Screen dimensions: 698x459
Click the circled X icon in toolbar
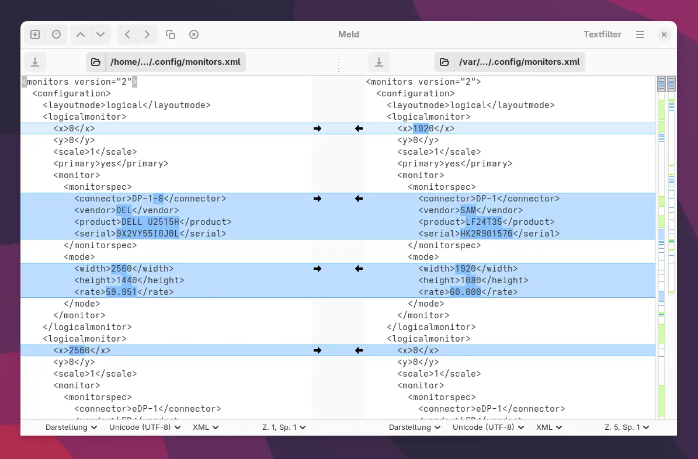[x=194, y=34]
